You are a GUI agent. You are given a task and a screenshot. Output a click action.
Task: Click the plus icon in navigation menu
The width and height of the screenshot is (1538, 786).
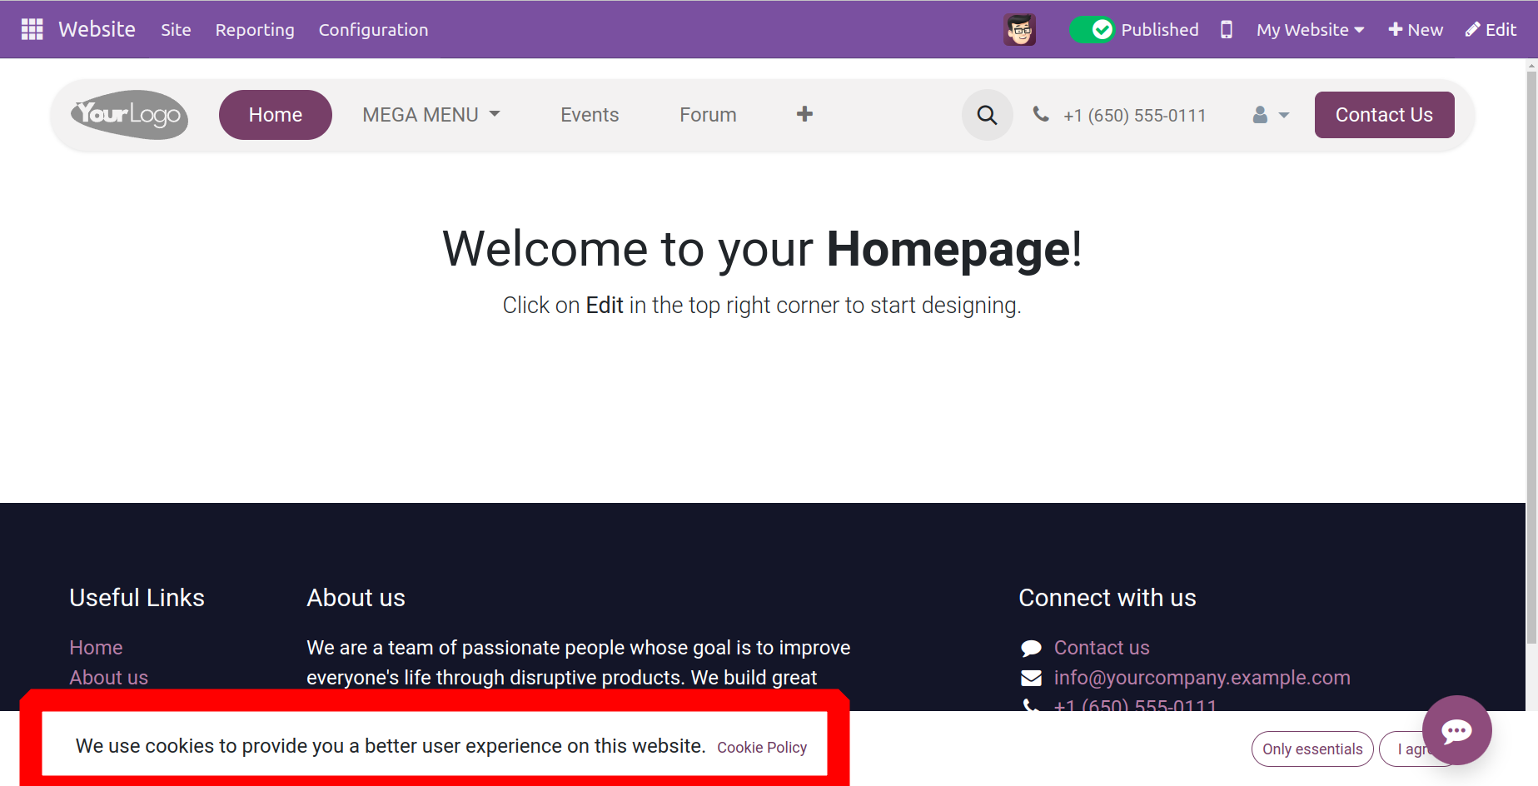(x=804, y=114)
